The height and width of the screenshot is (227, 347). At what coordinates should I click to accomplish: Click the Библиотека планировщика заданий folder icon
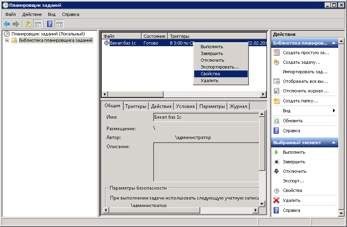[14, 41]
